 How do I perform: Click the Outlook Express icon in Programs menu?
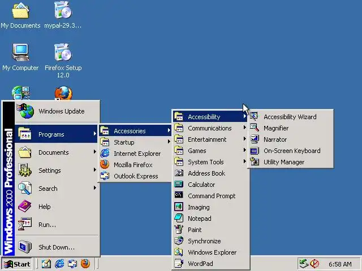[105, 176]
